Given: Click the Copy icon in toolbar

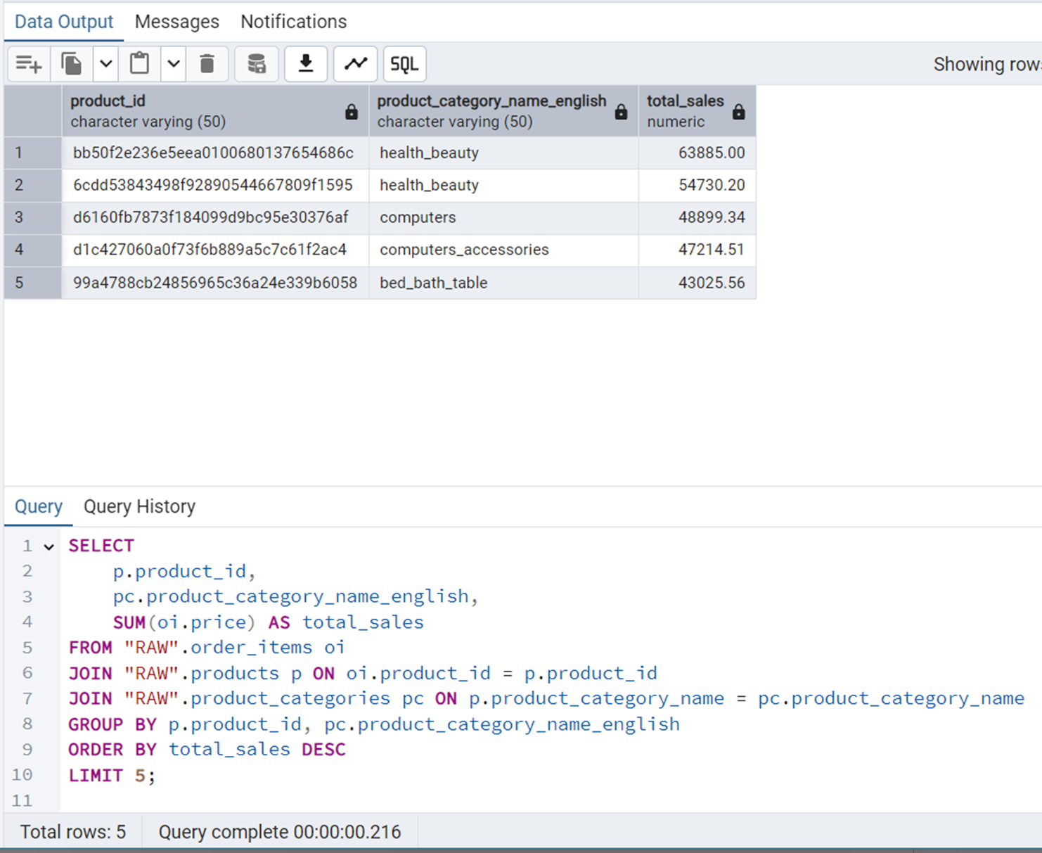Looking at the screenshot, I should 71,64.
